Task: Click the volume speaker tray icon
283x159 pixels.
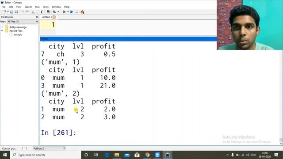Action: [248, 155]
